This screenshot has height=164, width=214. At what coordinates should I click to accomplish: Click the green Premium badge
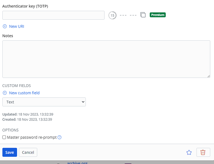[x=158, y=15]
